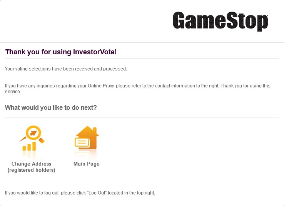Click the orange house roof graphic

[x=87, y=131]
